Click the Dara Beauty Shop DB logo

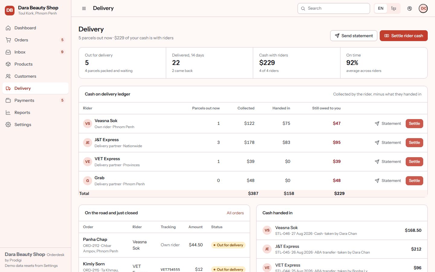[x=10, y=10]
